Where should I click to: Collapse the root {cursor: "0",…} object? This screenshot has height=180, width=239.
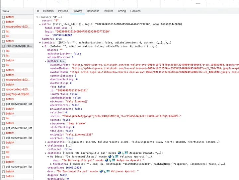[x=37, y=17]
